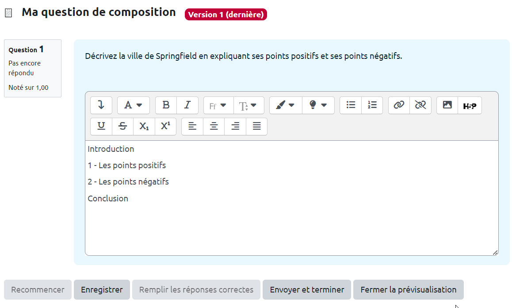512x308 pixels.
Task: Center align the text
Action: click(214, 126)
